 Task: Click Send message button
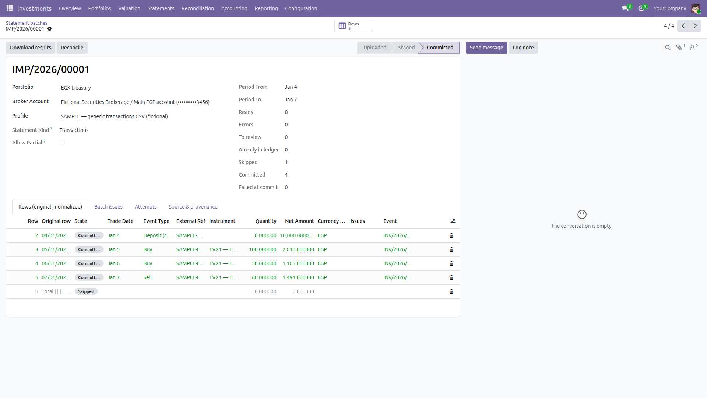tap(486, 48)
